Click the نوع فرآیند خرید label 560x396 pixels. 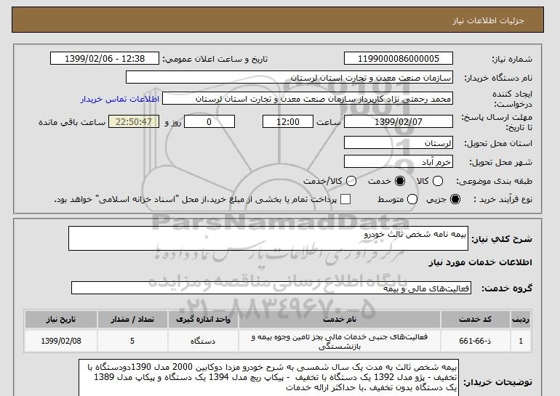click(x=503, y=199)
